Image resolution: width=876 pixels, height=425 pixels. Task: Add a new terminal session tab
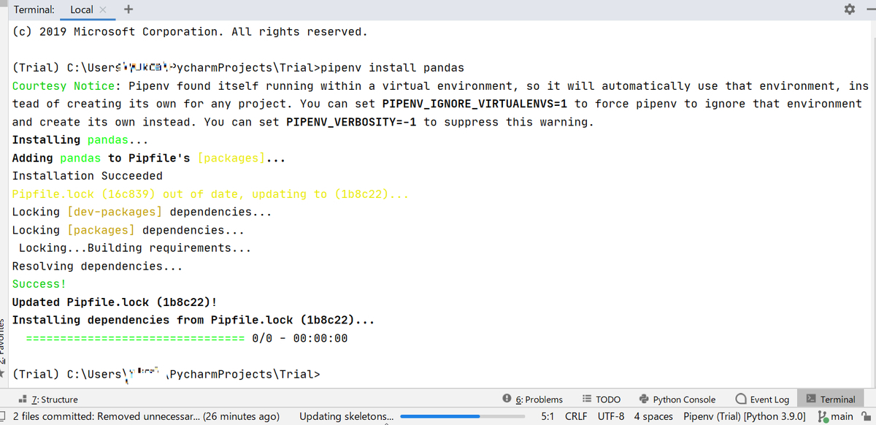128,9
